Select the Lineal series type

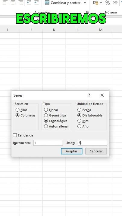(46, 110)
